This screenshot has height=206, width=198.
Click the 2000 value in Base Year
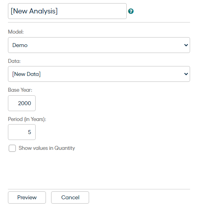coord(25,103)
